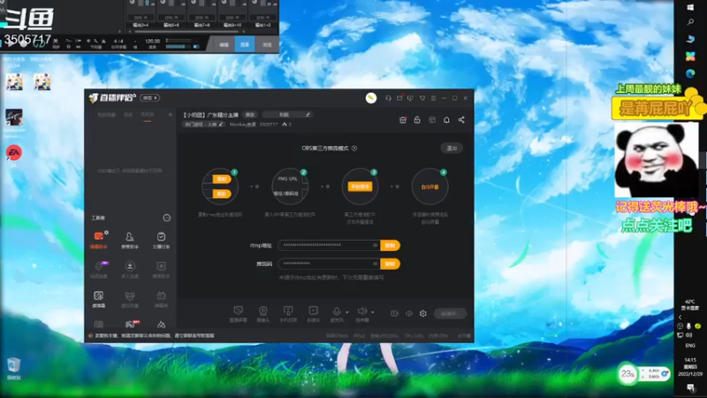Open the orientation mode pill beside the logo
This screenshot has width=707, height=398.
pos(150,98)
